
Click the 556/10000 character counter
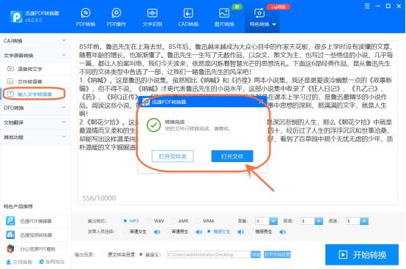point(99,199)
